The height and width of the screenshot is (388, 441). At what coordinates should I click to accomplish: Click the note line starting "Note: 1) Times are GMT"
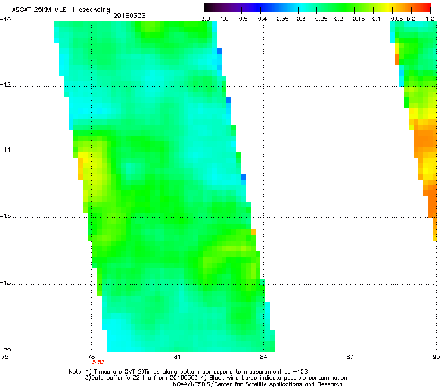click(x=188, y=372)
